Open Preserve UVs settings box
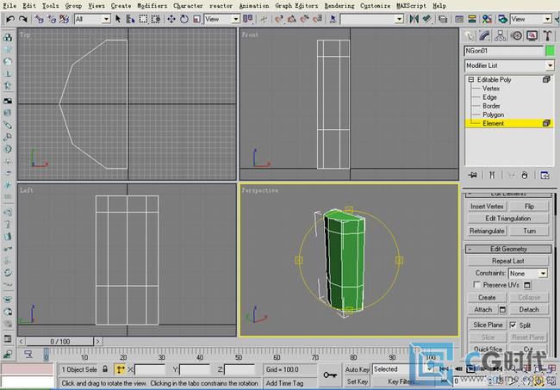Image resolution: width=560 pixels, height=390 pixels. tap(527, 285)
